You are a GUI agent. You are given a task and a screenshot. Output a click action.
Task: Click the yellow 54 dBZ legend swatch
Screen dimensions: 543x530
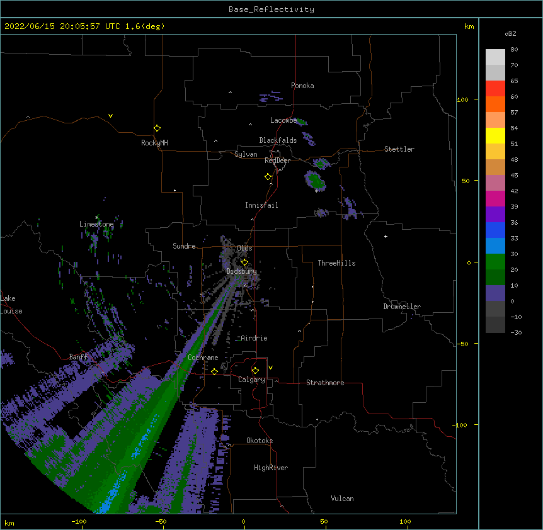click(495, 135)
